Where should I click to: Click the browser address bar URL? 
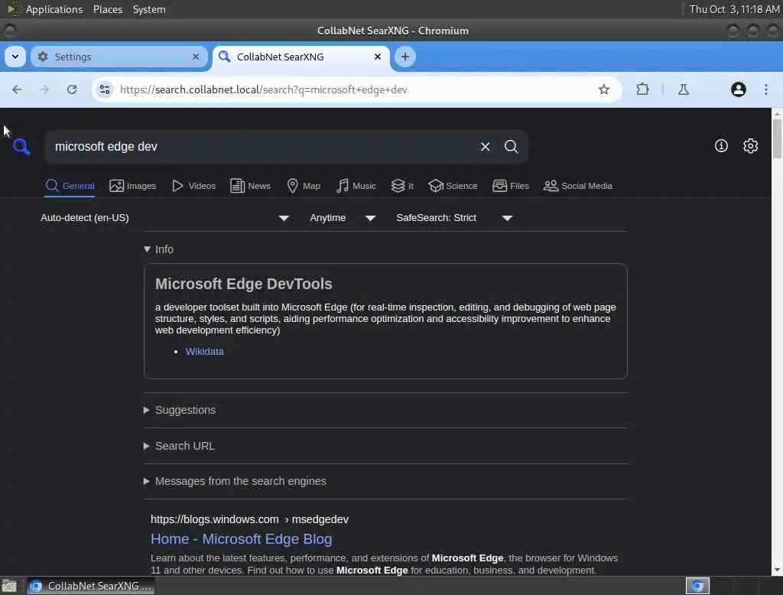click(264, 90)
